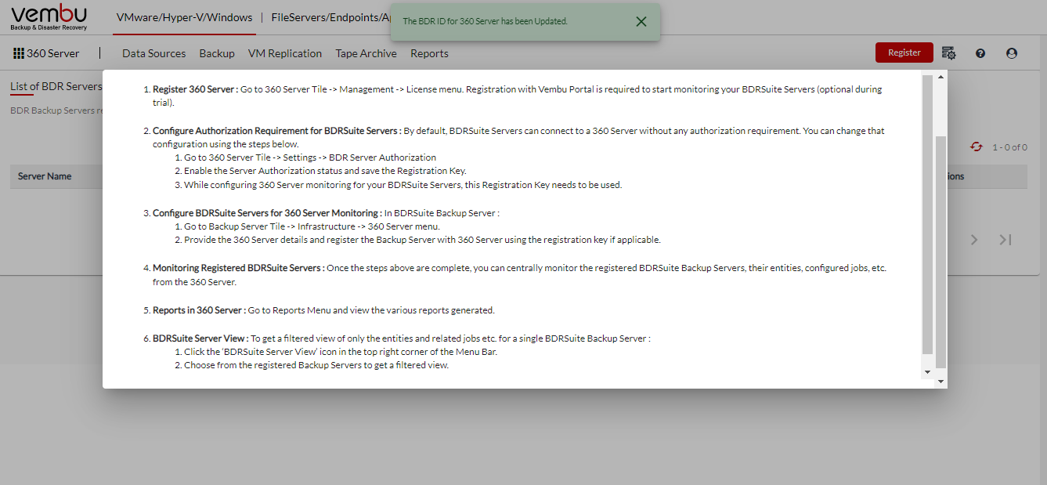The image size is (1047, 485).
Task: Go to the next page of servers
Action: pos(974,240)
